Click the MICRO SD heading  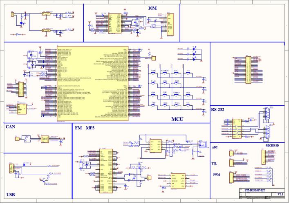pyautogui.click(x=272, y=146)
